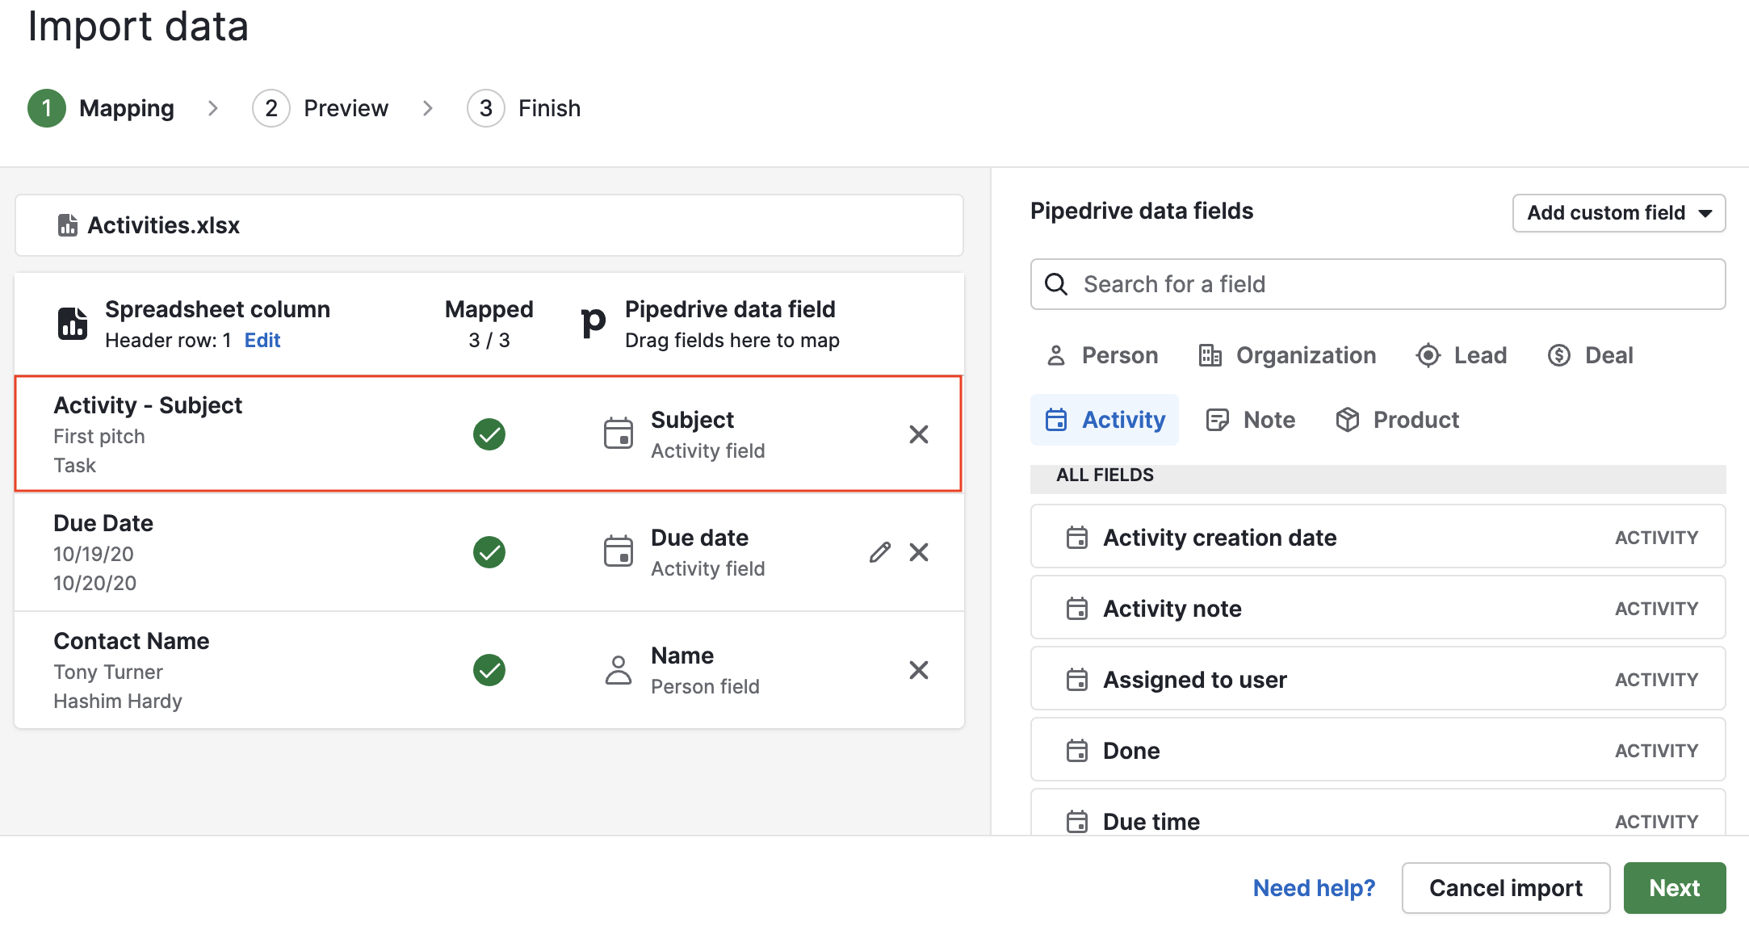
Task: Click the Due Date spreadsheet column
Action: point(103,523)
